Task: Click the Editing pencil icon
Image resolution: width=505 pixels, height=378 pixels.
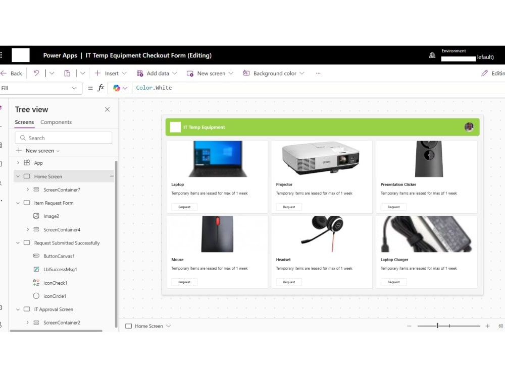Action: coord(484,73)
